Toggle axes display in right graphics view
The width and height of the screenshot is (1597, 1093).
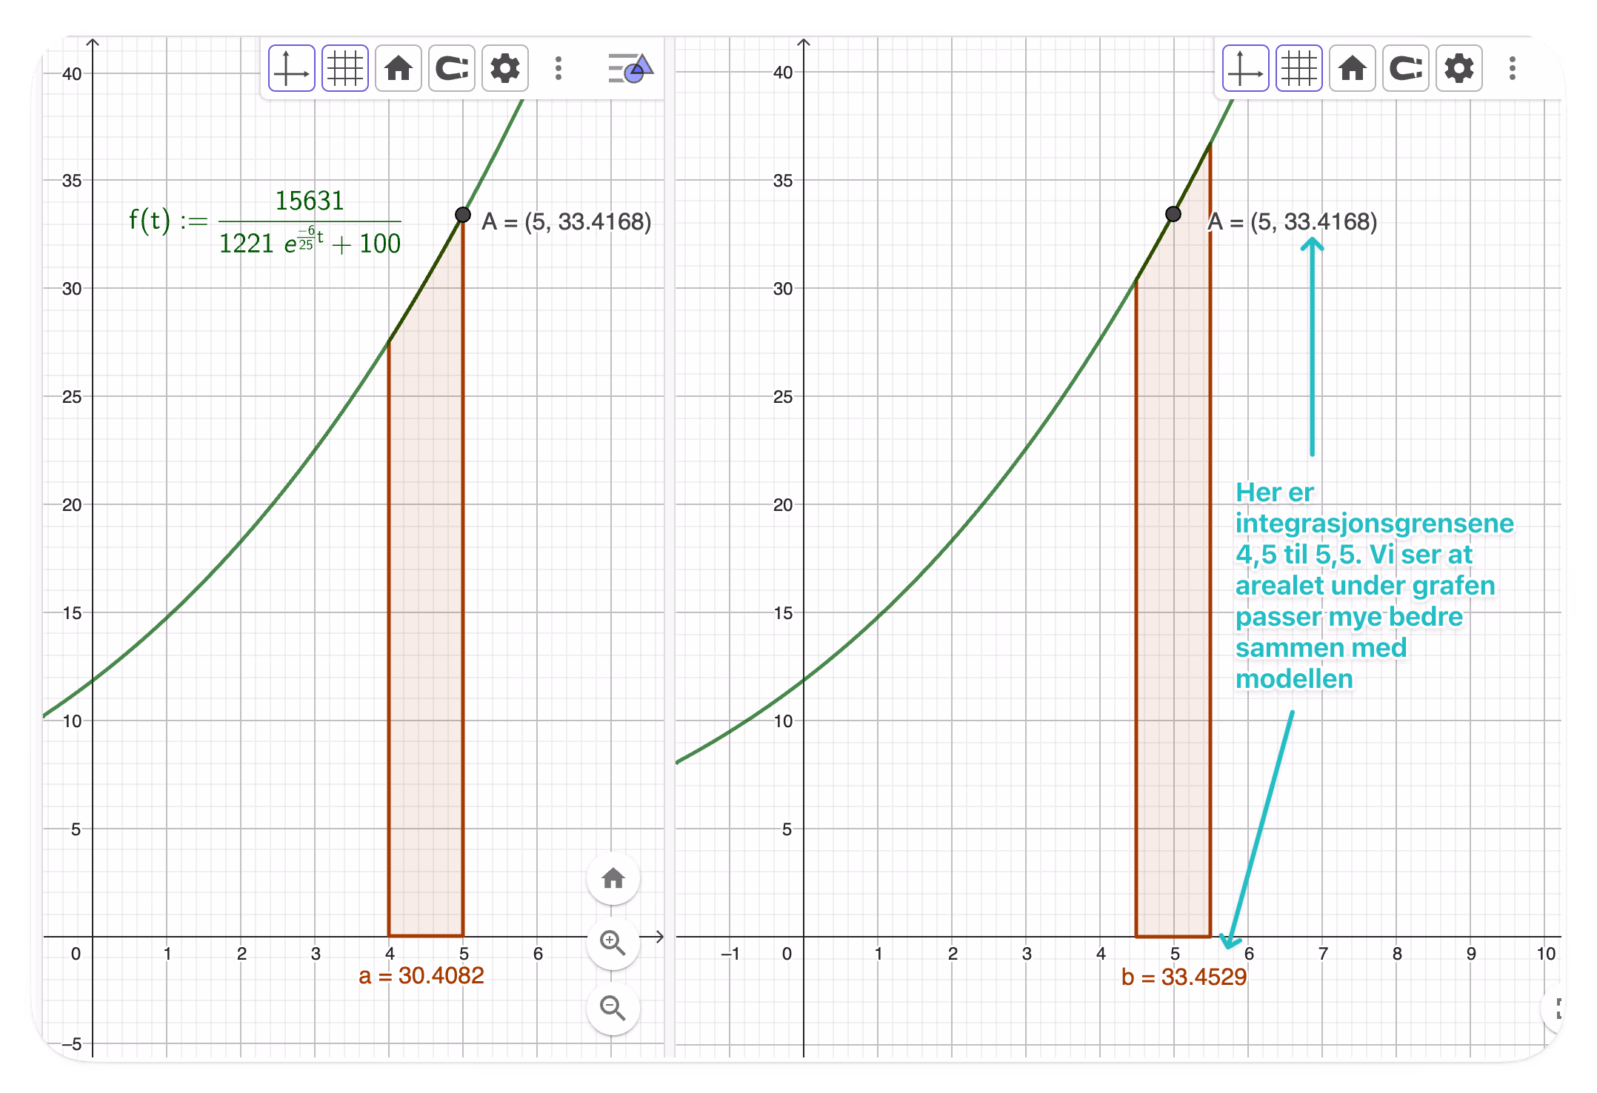pos(1245,69)
